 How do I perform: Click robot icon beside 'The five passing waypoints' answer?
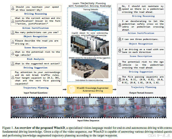(x=120, y=80)
